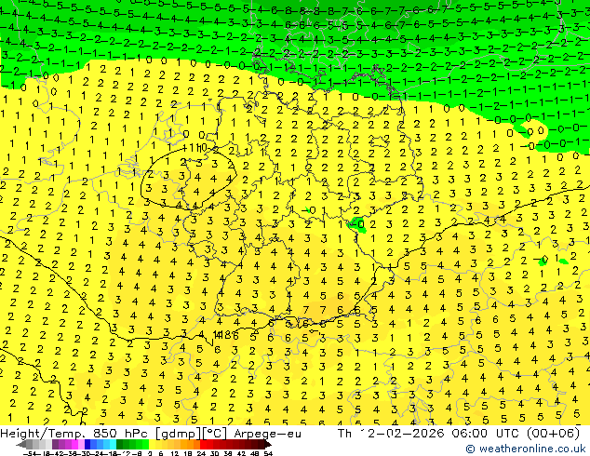Click the '12-02-2026' date text
This screenshot has height=456, width=590.
click(x=402, y=434)
